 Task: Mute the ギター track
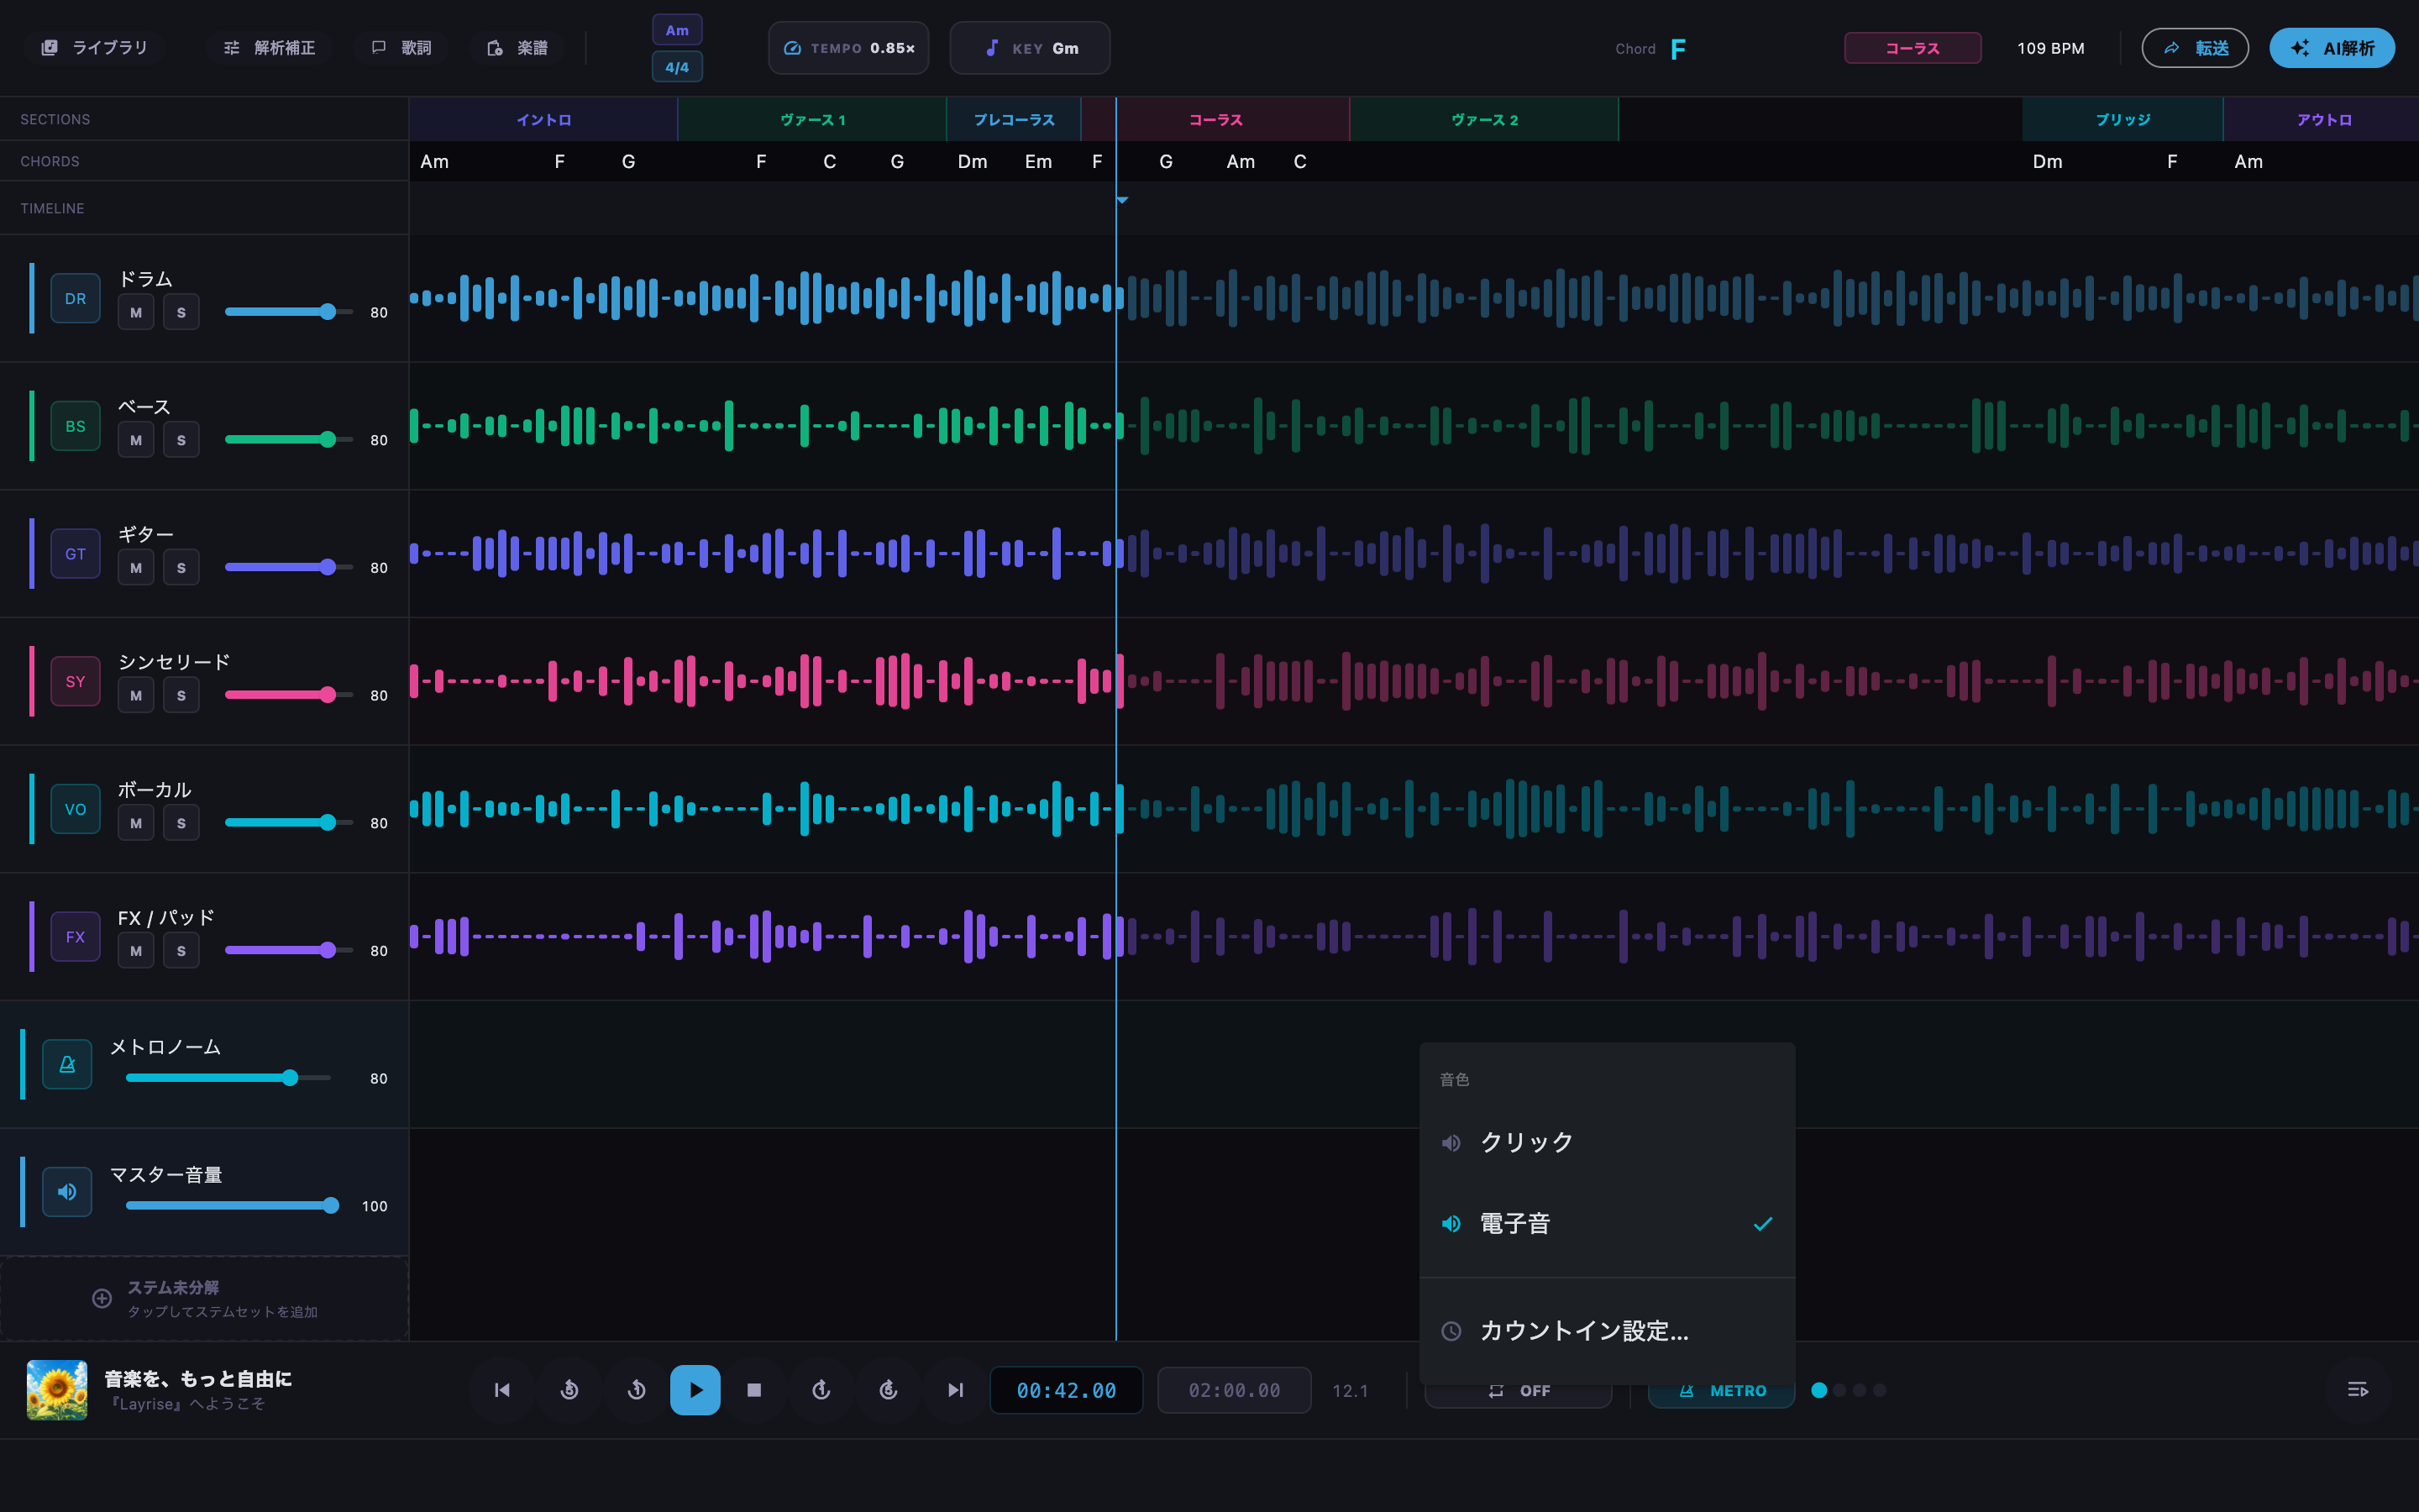[136, 568]
